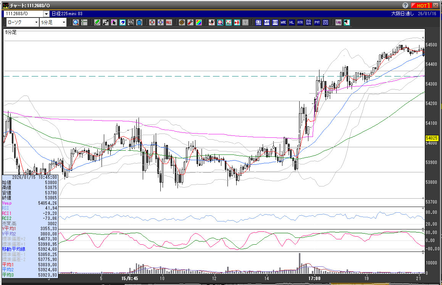Viewport: 442px width, 285px height.
Task: Toggle the ATR indicator button
Action: (x=300, y=22)
